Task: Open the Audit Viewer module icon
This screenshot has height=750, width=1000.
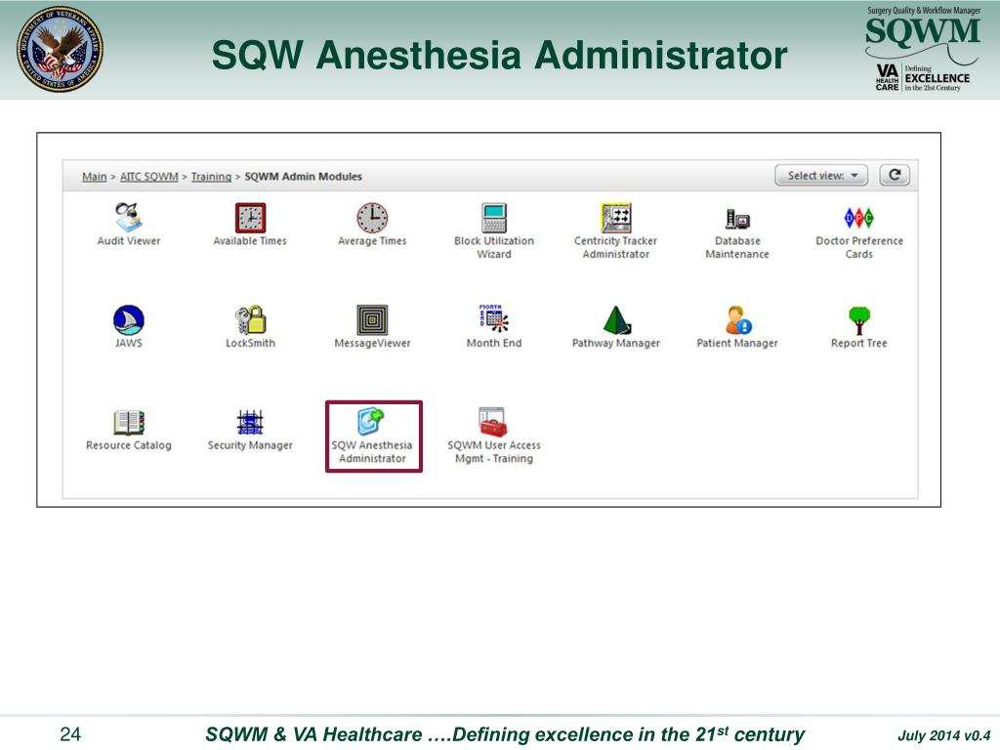Action: 128,217
